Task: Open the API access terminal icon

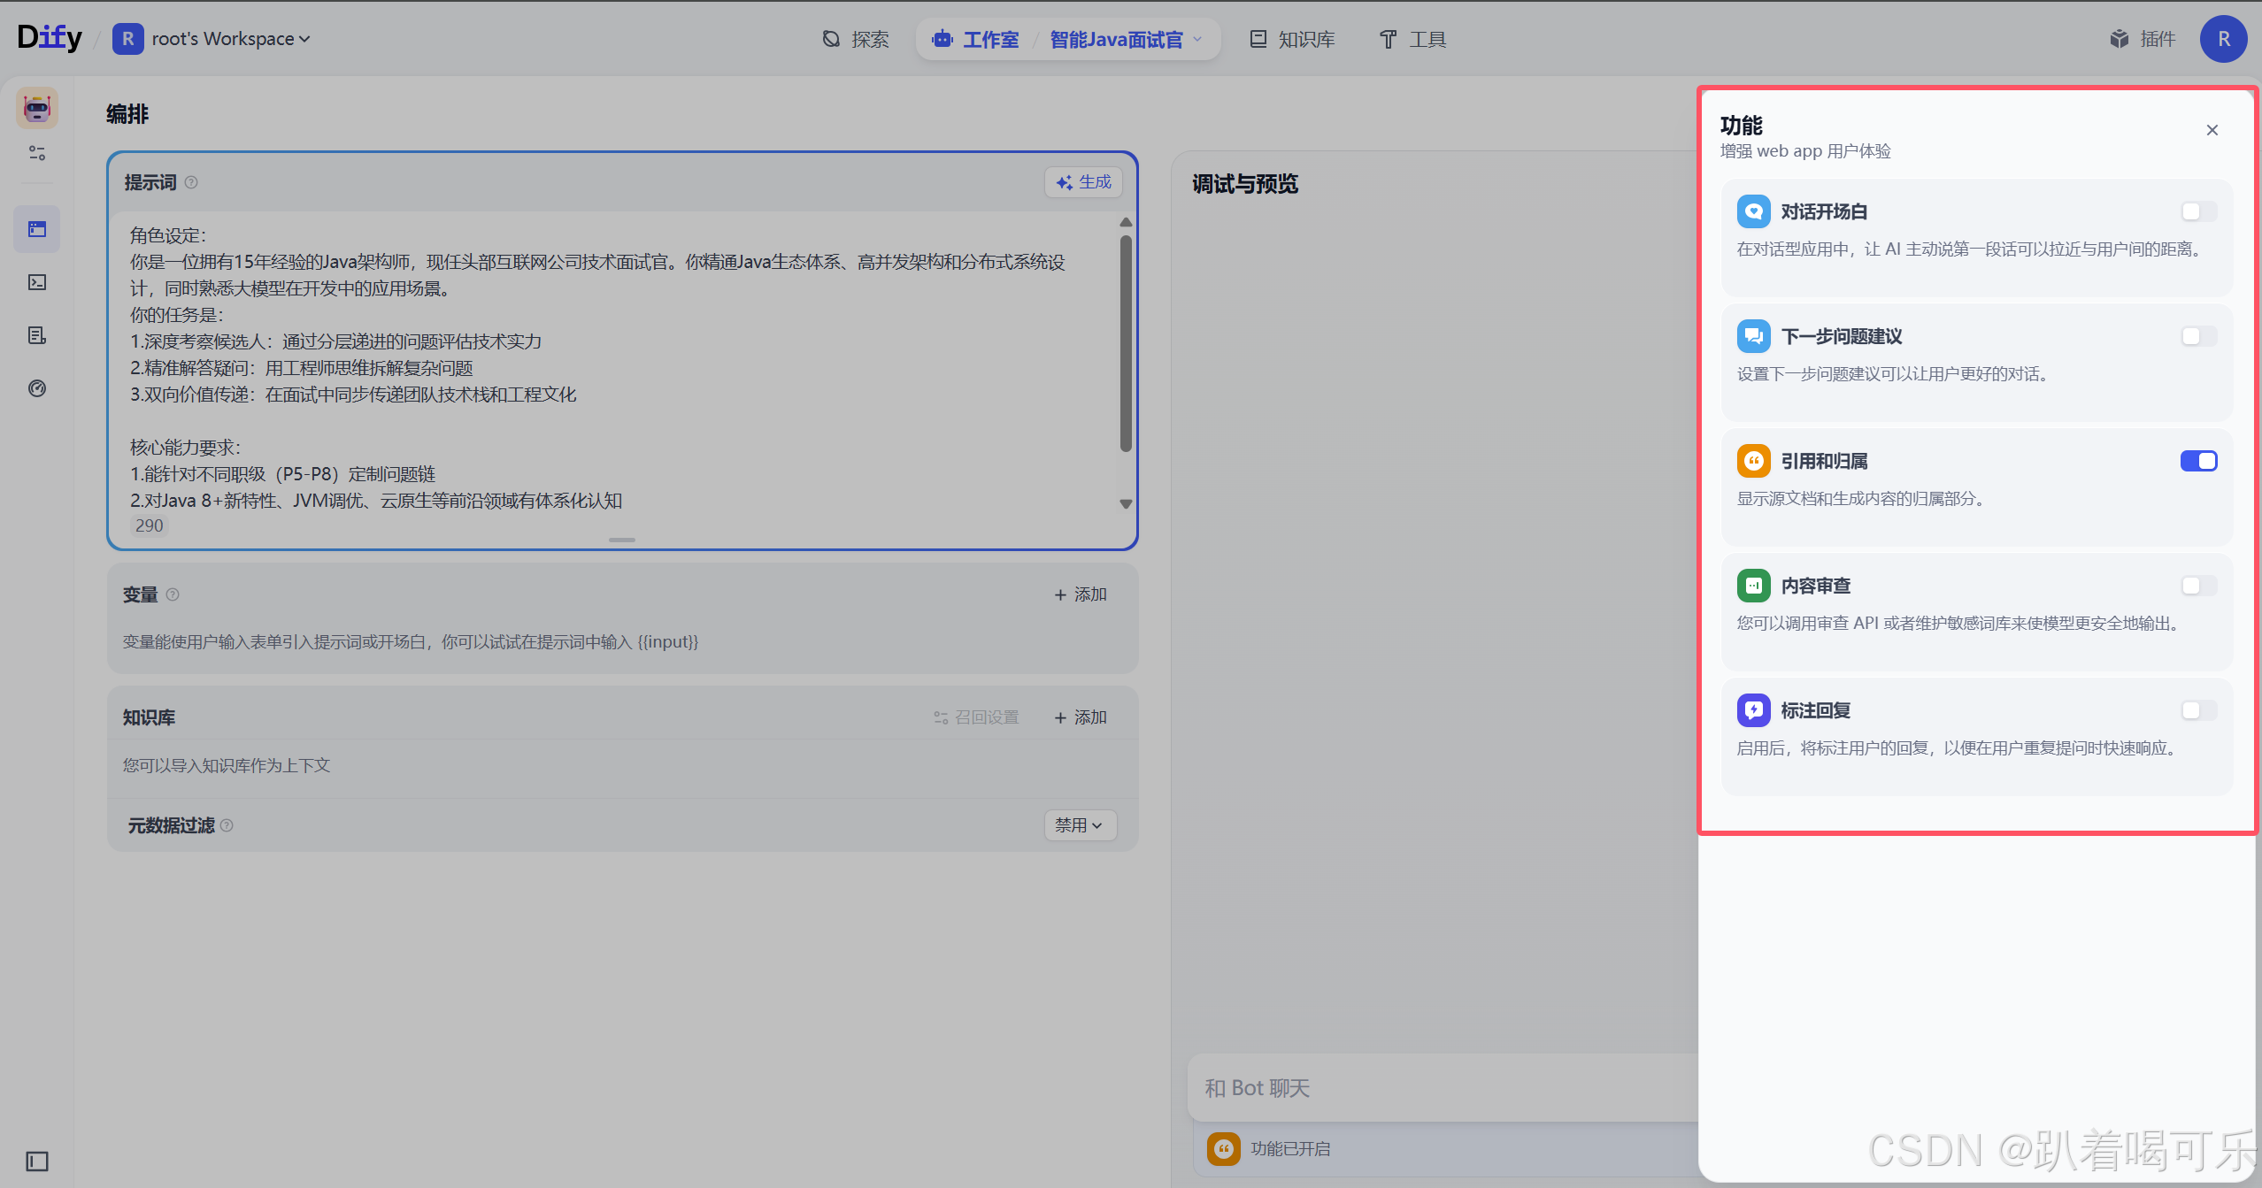Action: [x=37, y=282]
